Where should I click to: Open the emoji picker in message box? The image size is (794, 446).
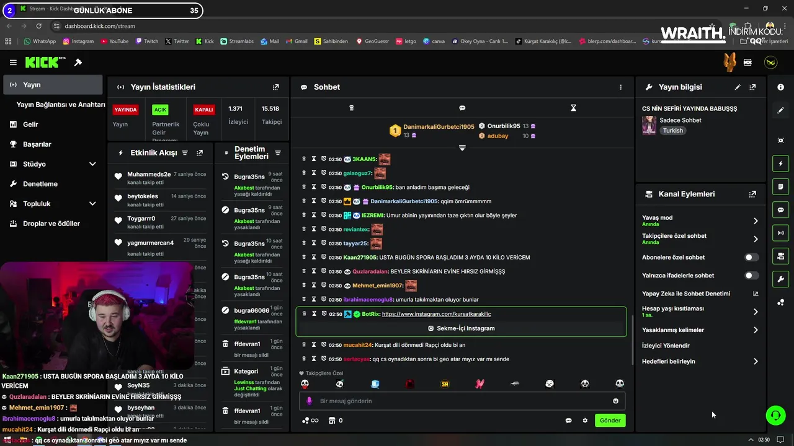click(x=615, y=401)
